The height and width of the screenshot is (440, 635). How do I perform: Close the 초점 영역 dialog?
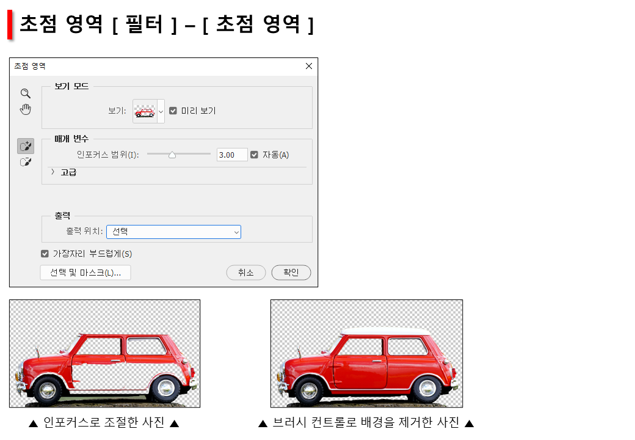click(308, 66)
